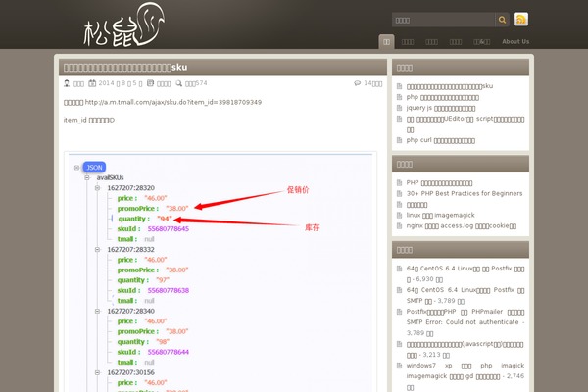
Task: Click the author person icon under title
Action: tap(67, 83)
